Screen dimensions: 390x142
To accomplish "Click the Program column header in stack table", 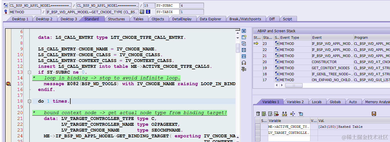I will (372, 37).
